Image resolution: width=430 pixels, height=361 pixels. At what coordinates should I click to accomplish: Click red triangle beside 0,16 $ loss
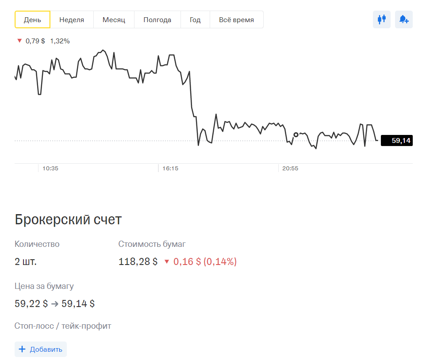167,262
